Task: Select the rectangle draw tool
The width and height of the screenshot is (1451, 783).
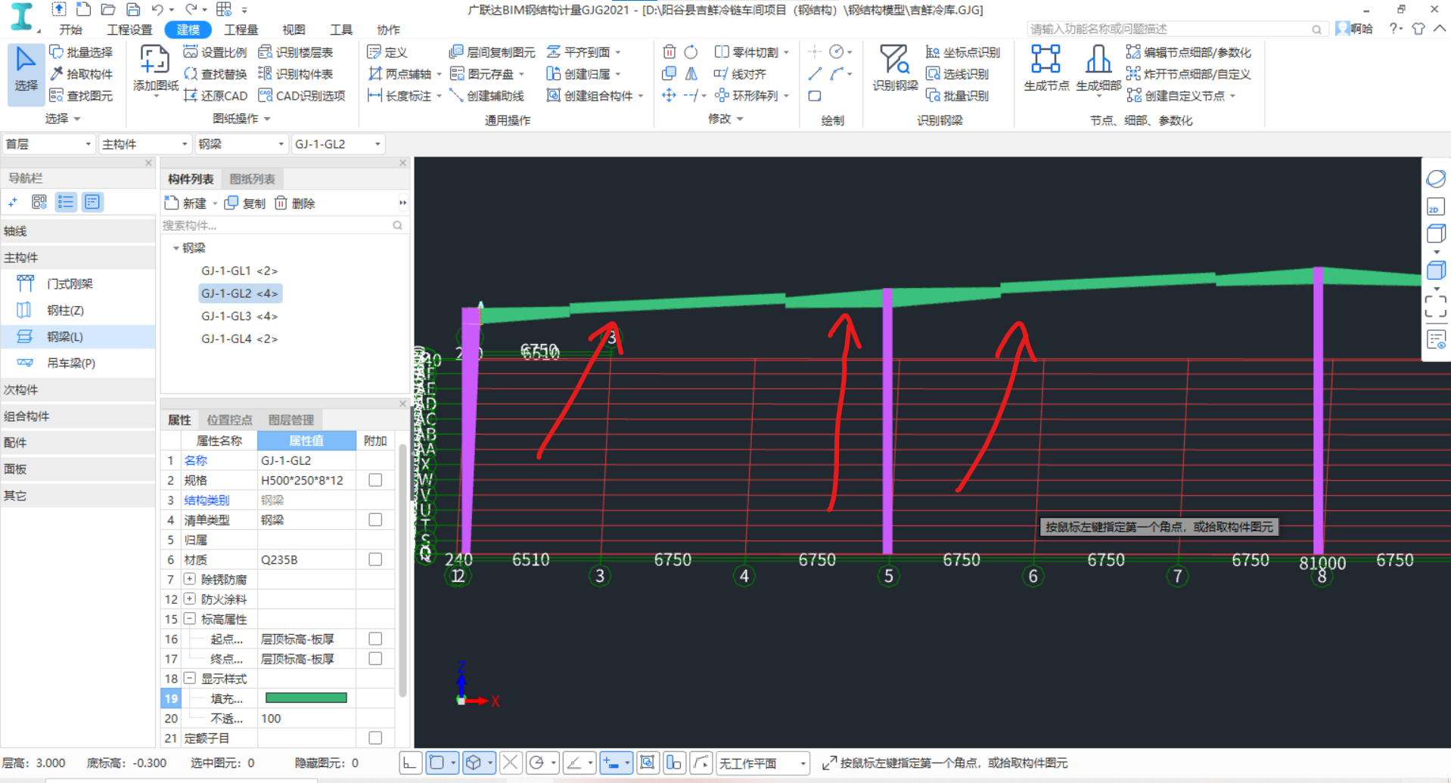Action: coord(815,96)
